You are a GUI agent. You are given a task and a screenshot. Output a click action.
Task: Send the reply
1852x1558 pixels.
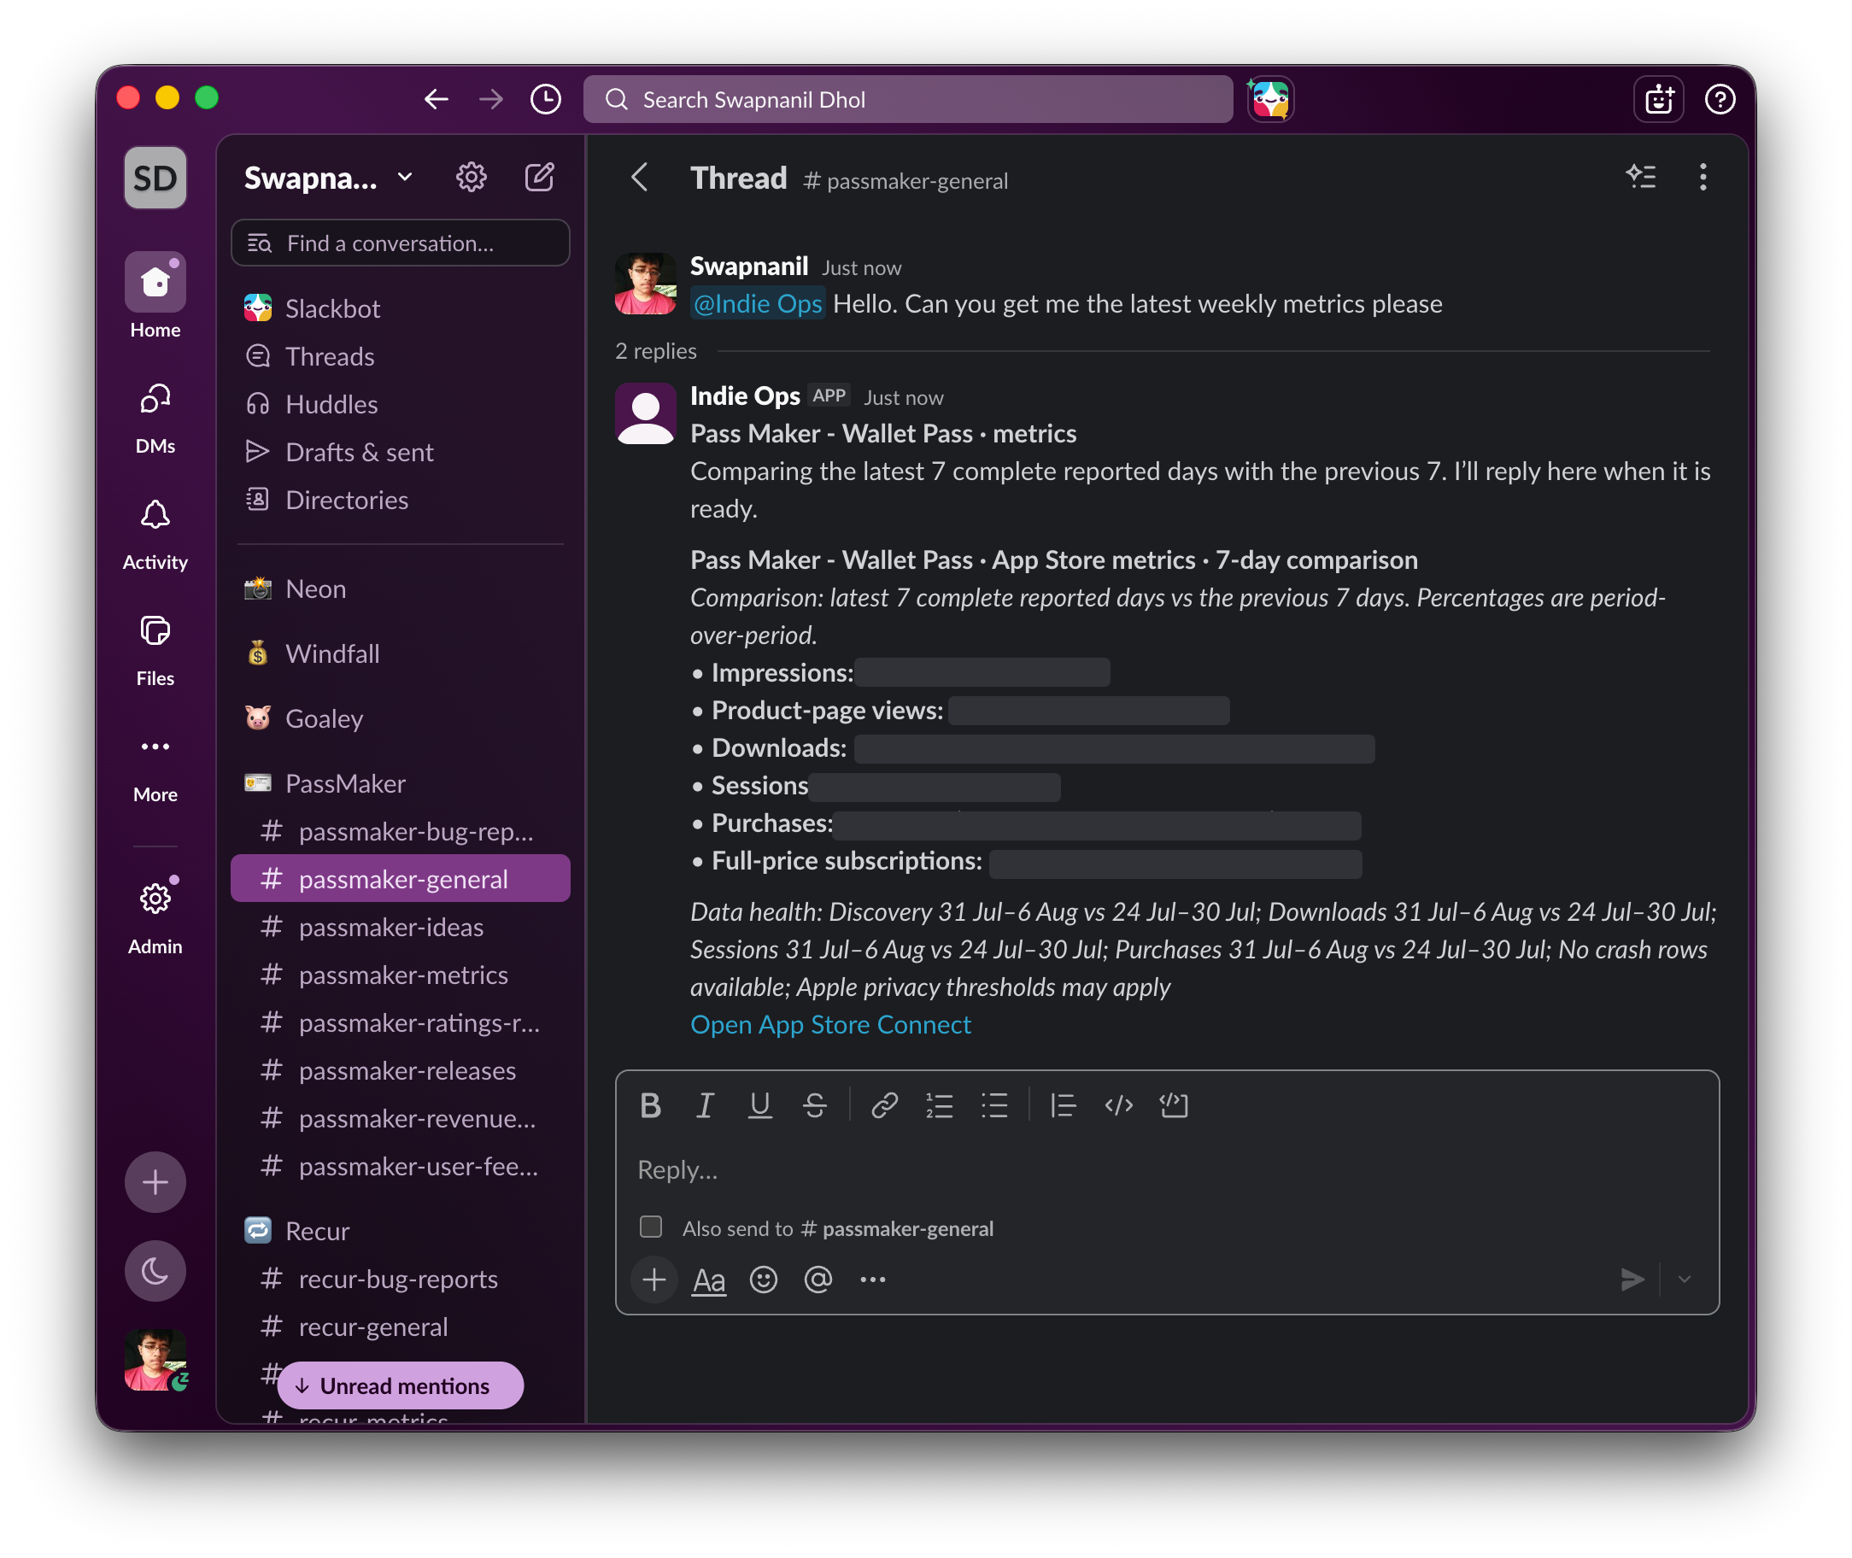coord(1632,1280)
